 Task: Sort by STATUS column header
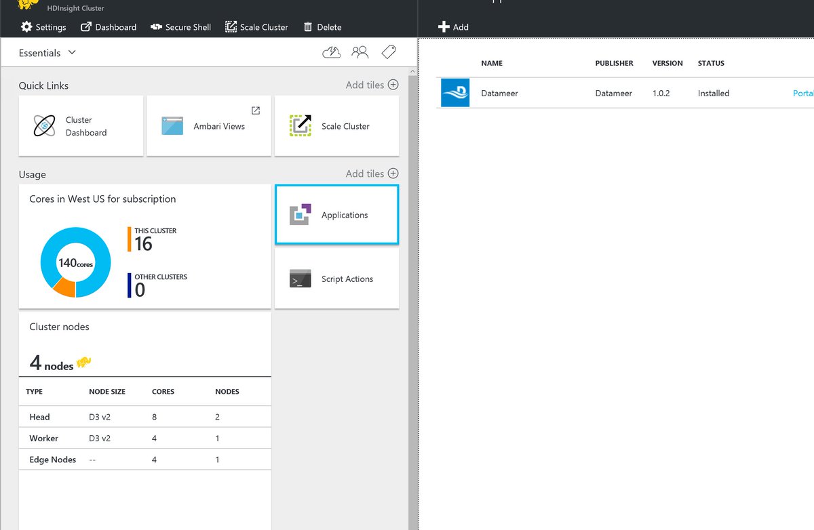pos(711,63)
